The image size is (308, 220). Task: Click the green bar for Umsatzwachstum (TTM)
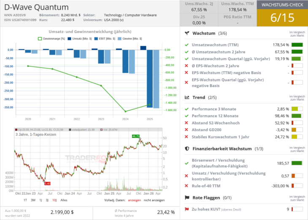point(297,45)
